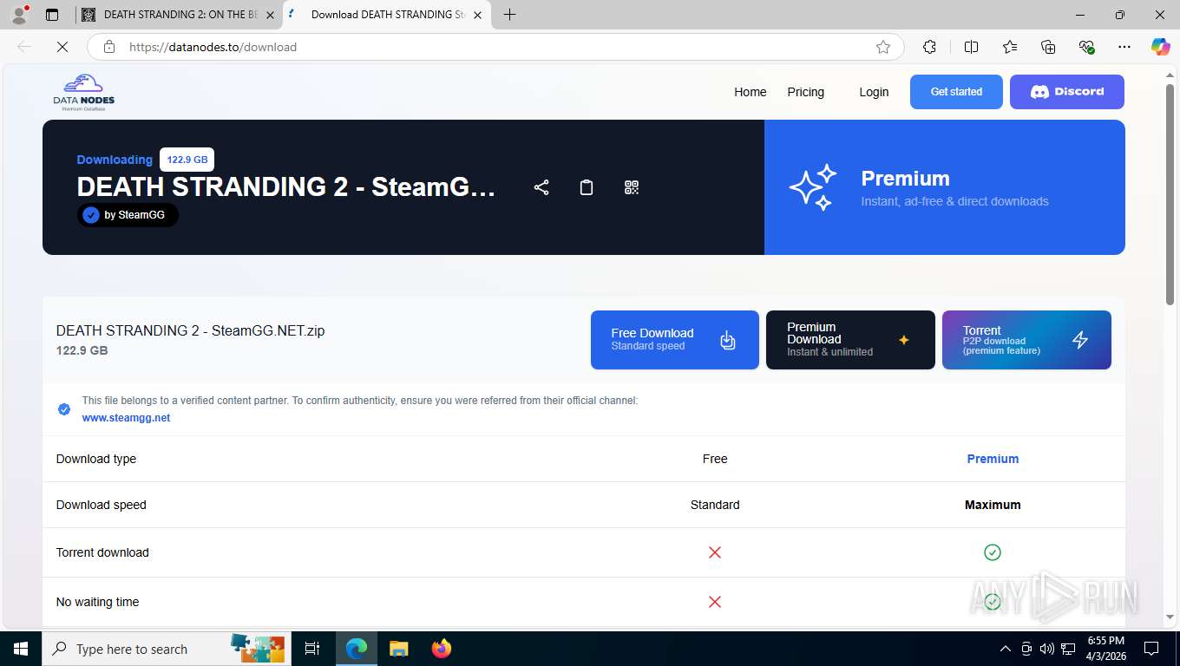The height and width of the screenshot is (666, 1180).
Task: Toggle Split screen in Edge toolbar
Action: pos(971,47)
